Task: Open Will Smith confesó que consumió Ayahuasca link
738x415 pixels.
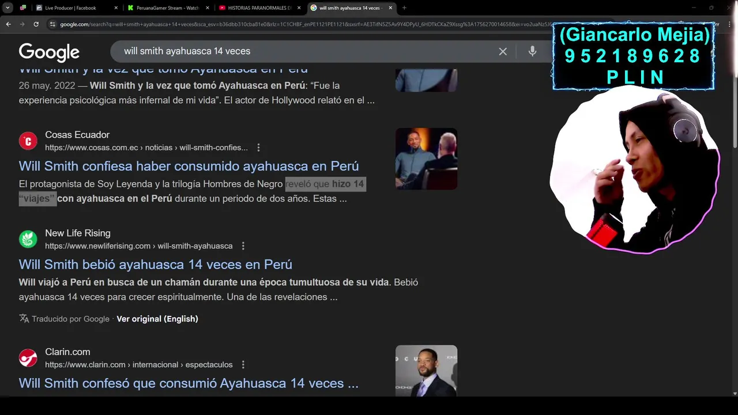Action: (x=189, y=383)
